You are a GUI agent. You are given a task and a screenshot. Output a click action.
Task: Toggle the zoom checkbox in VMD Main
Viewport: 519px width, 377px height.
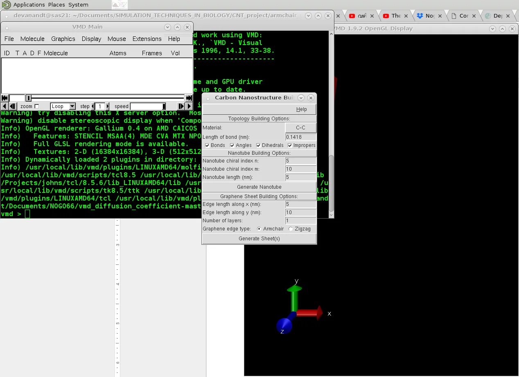37,106
